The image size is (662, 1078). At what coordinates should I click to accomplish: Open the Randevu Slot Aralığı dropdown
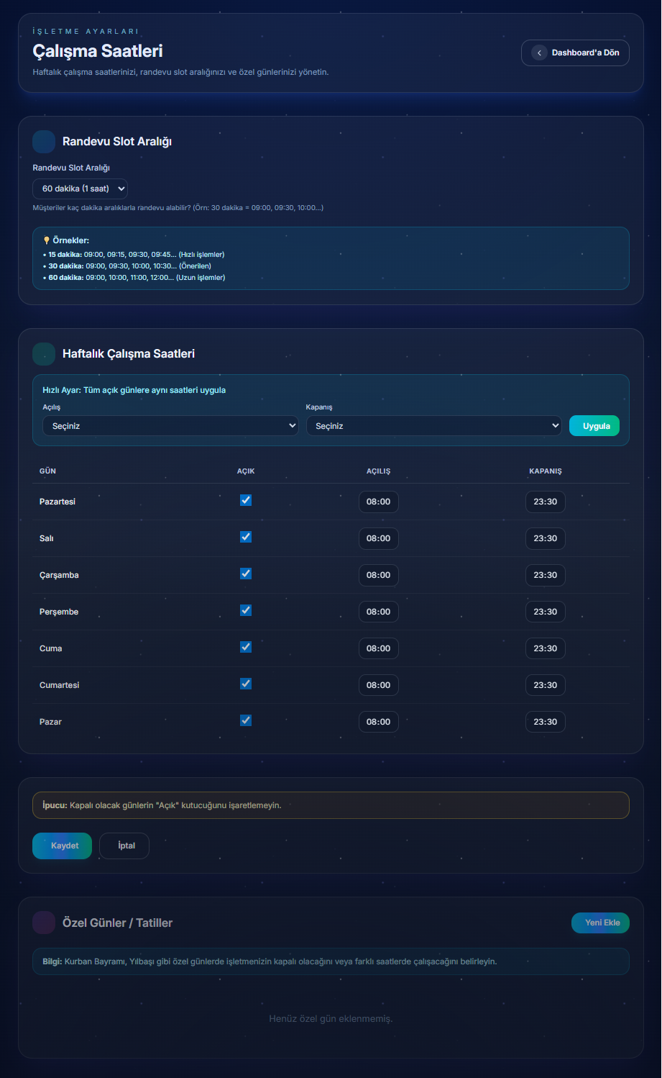click(80, 189)
